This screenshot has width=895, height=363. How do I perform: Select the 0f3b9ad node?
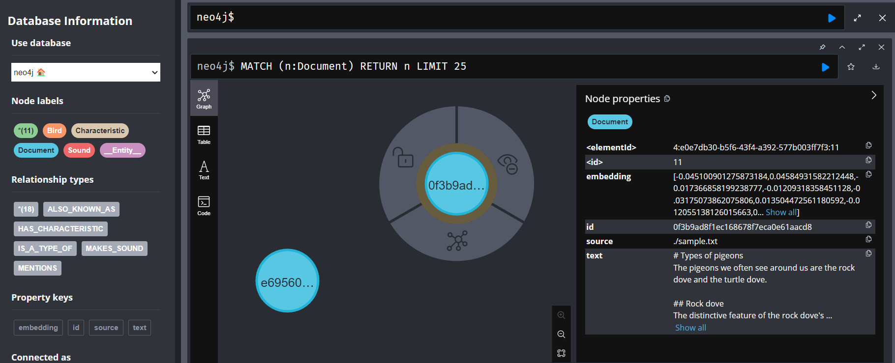pyautogui.click(x=456, y=184)
